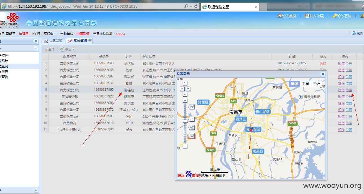Collapse the left navigation panel

[x=36, y=41]
